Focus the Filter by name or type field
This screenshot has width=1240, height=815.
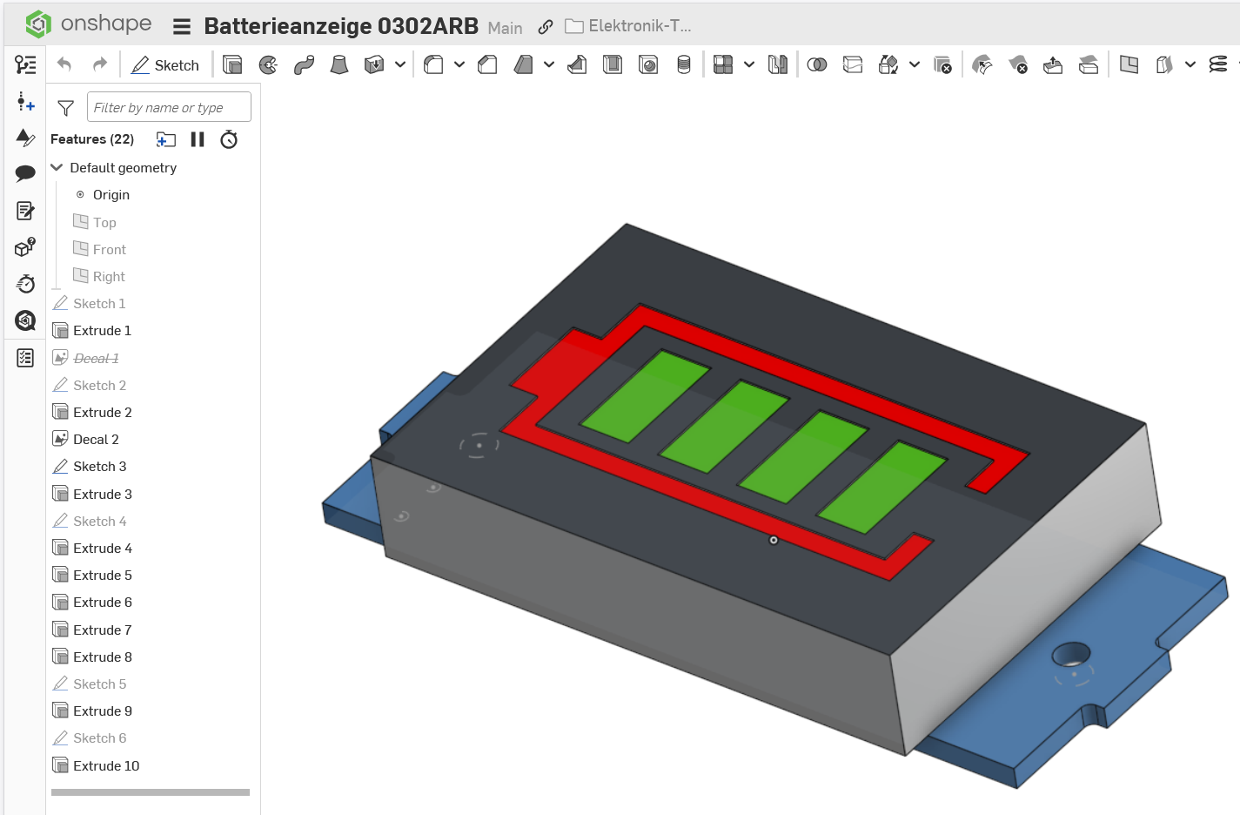(x=169, y=107)
